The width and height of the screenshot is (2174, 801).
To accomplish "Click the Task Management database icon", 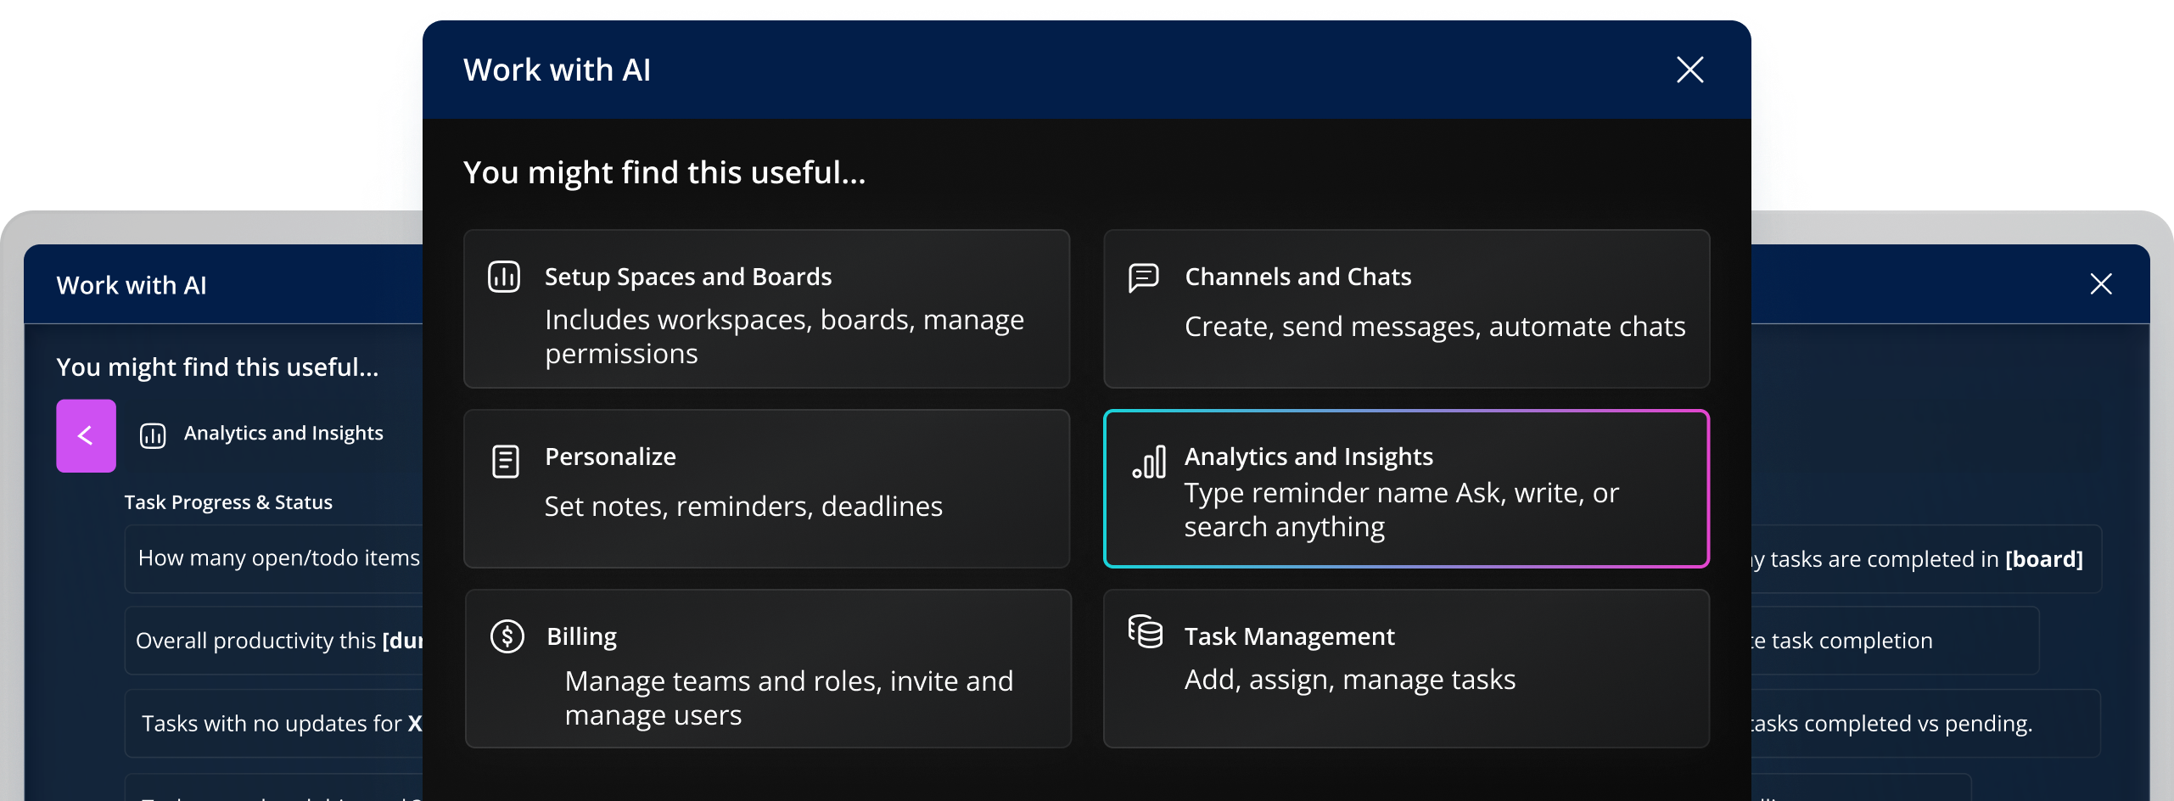I will [1145, 632].
